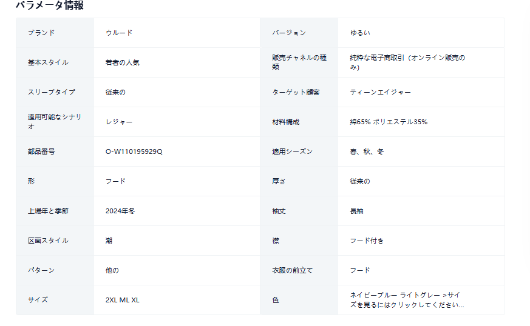Viewport: 530px width, 326px height.
Task: Select the basic style value 若者の人気
Action: click(122, 62)
